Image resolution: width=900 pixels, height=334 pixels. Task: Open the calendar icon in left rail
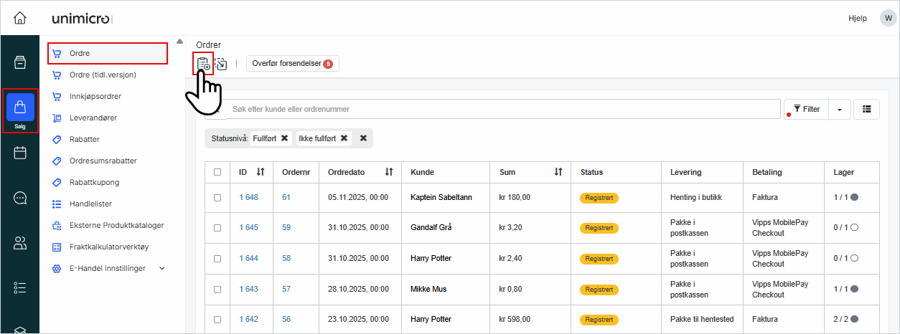click(20, 153)
